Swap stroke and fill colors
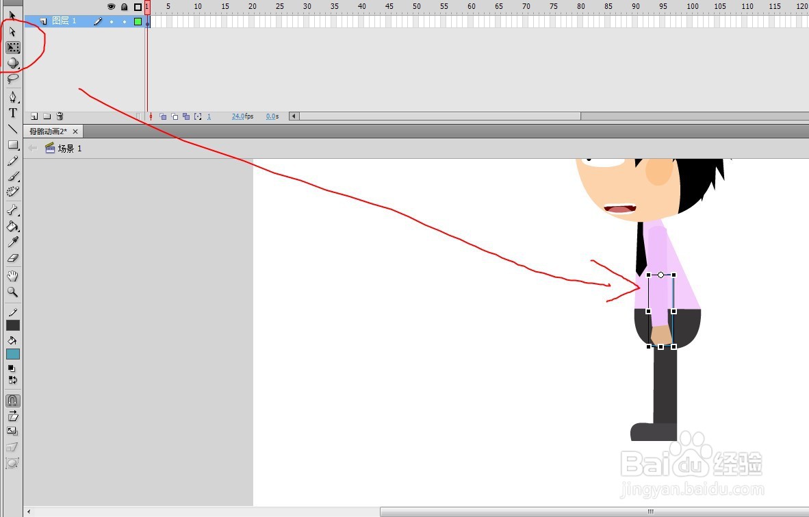Screen dimensions: 809x517 click(x=13, y=380)
